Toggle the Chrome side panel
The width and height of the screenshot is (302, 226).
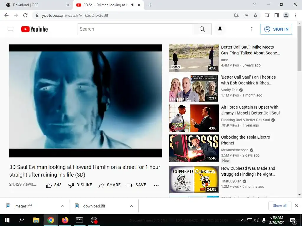277,15
